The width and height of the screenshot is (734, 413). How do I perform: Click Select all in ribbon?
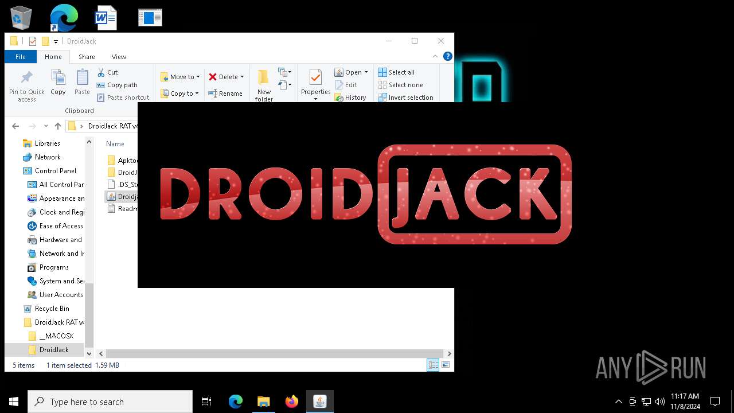(396, 72)
